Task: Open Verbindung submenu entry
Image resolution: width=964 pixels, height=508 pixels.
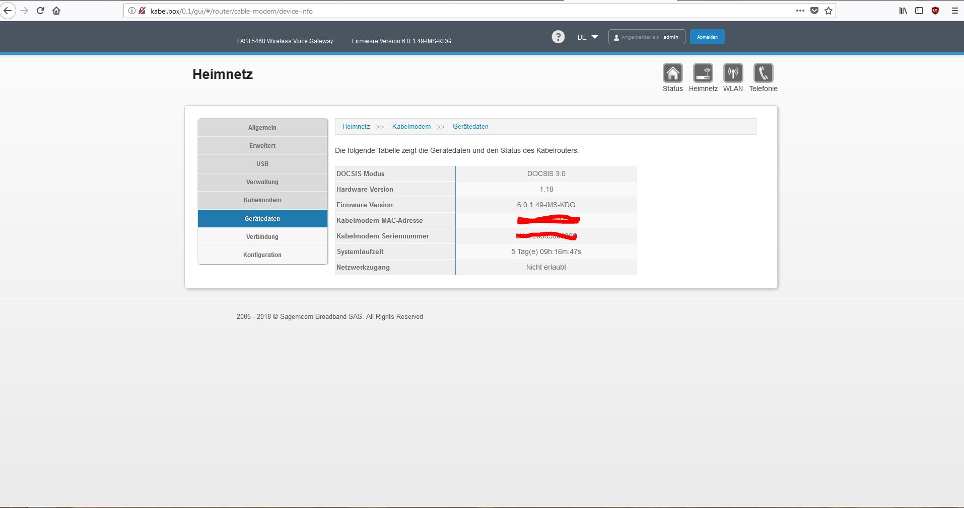Action: tap(262, 237)
